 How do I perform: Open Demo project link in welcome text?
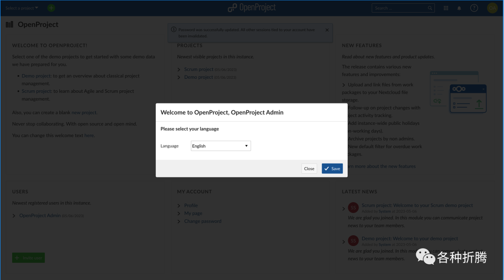(36, 75)
